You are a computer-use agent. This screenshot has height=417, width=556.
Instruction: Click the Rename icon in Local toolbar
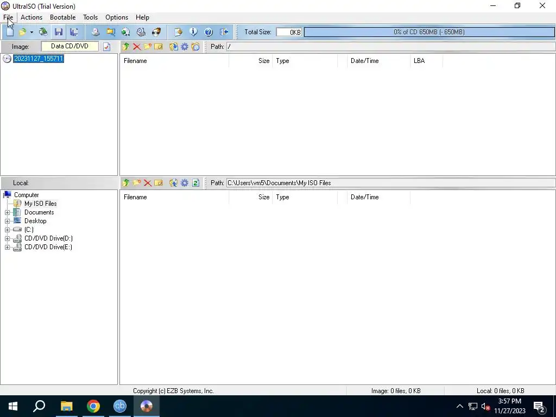159,183
